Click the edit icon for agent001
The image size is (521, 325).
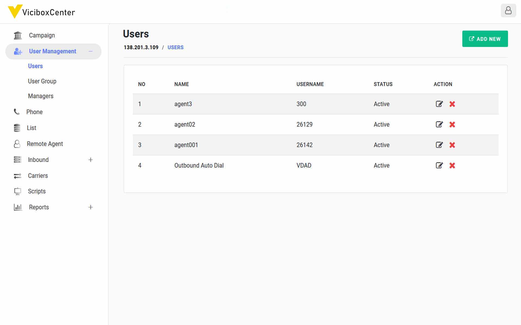(x=439, y=145)
